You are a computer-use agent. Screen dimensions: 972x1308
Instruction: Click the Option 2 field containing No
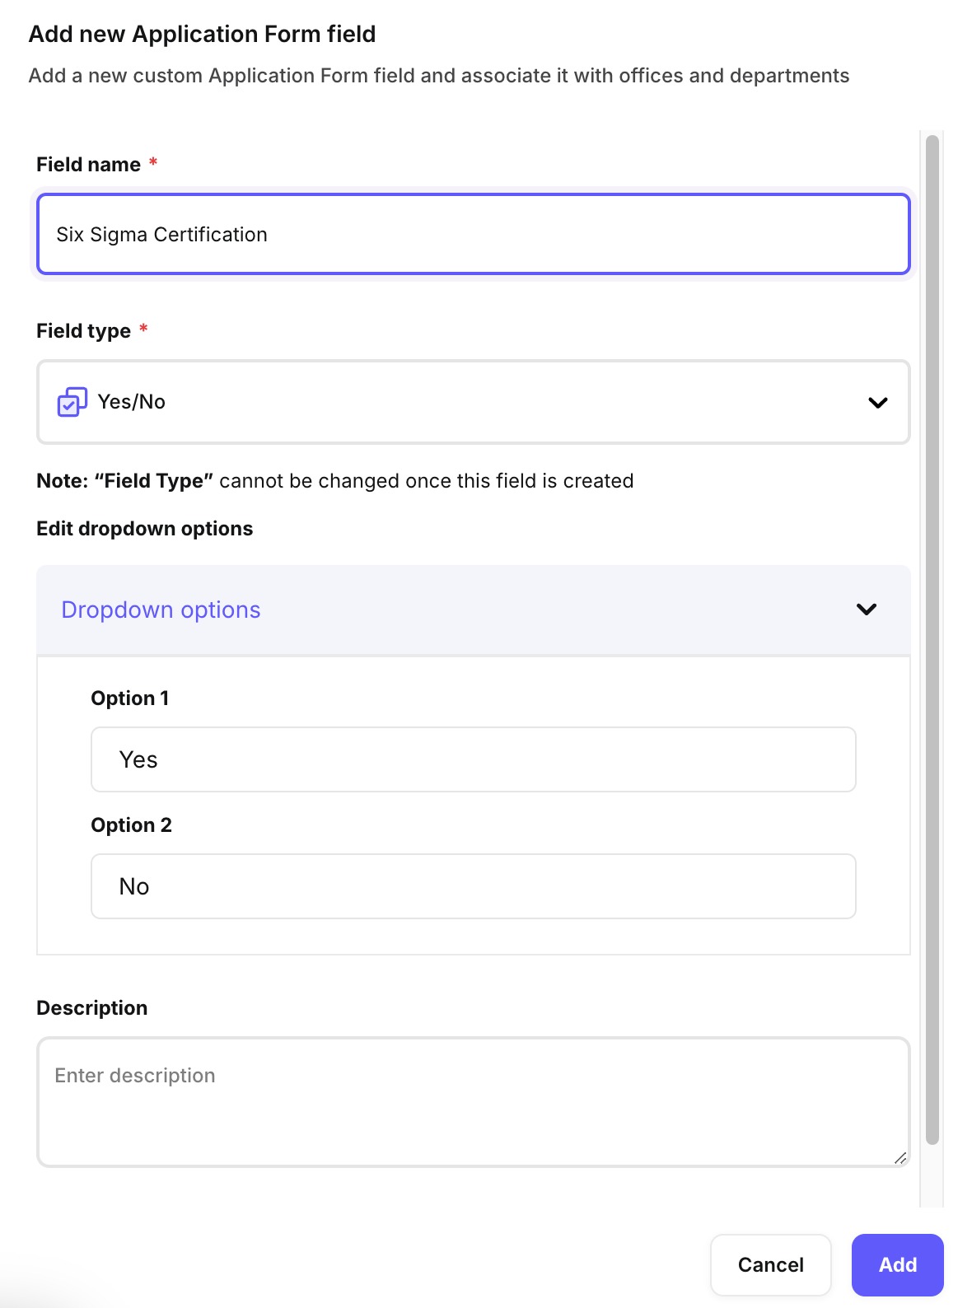473,886
